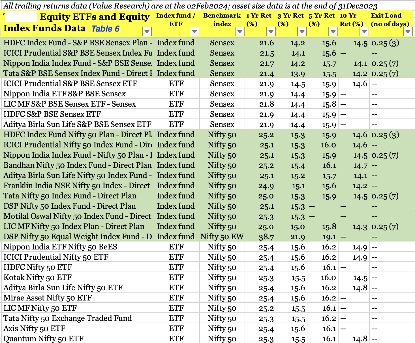The image size is (415, 343).
Task: Select the trailing returns data note line
Action: [191, 5]
